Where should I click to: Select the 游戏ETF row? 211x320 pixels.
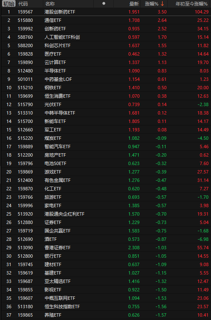(105, 172)
